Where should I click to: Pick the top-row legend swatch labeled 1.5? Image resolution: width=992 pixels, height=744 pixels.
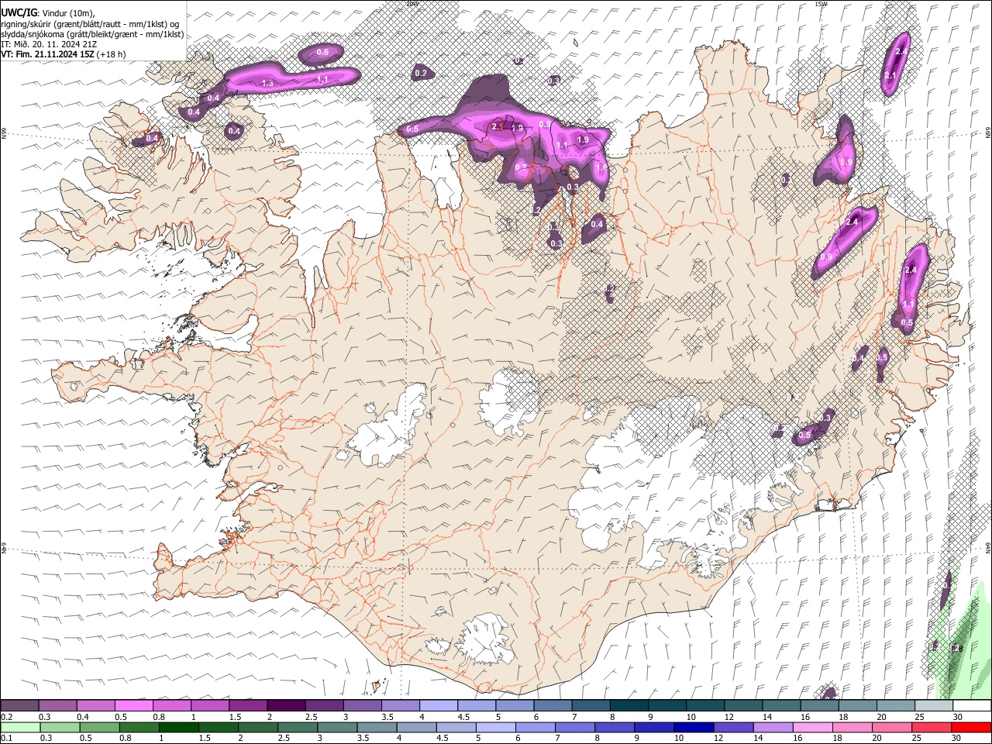pyautogui.click(x=247, y=706)
